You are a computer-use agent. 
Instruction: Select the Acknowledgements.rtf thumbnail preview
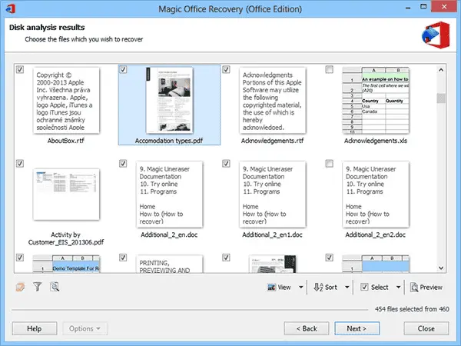273,100
